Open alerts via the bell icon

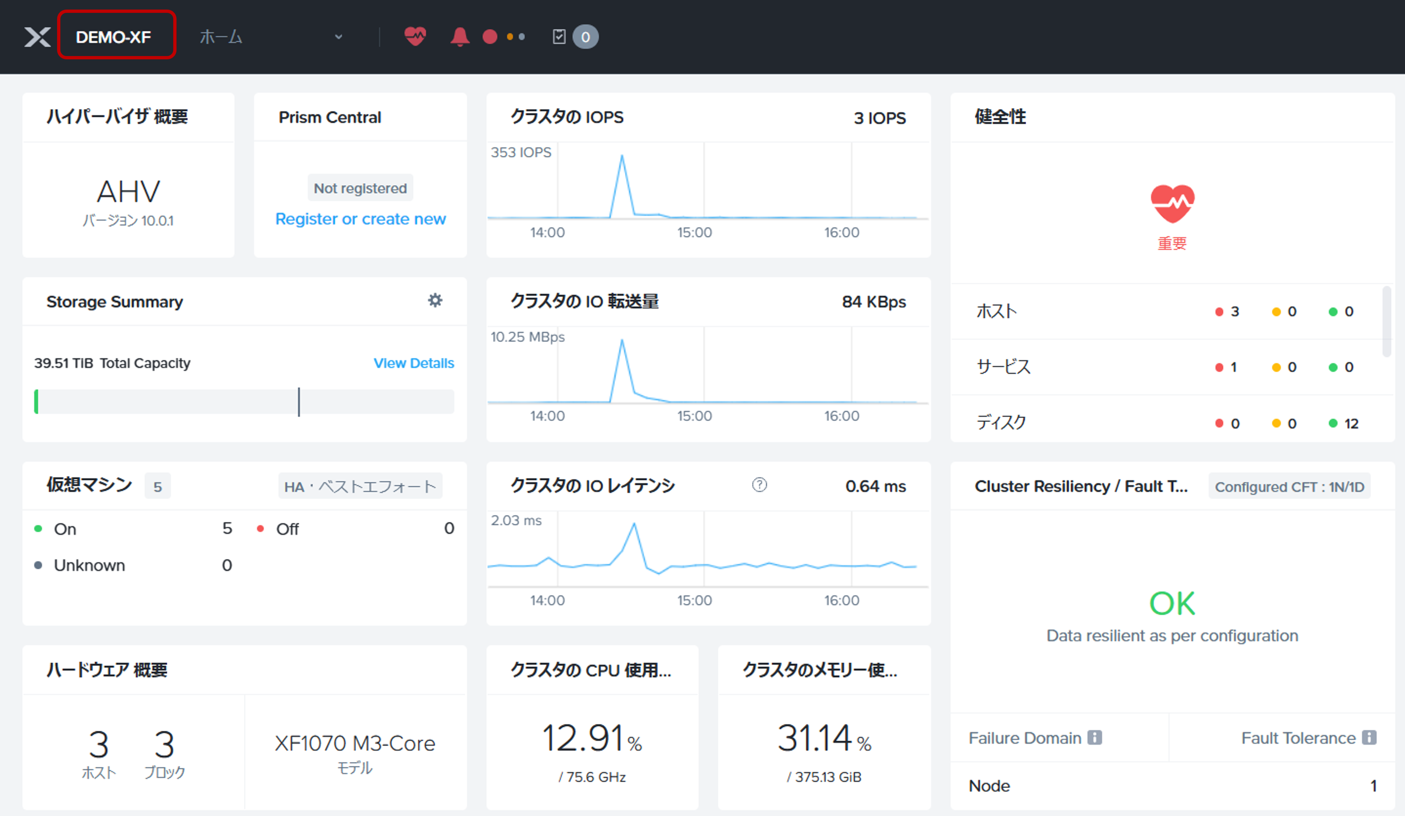(459, 37)
